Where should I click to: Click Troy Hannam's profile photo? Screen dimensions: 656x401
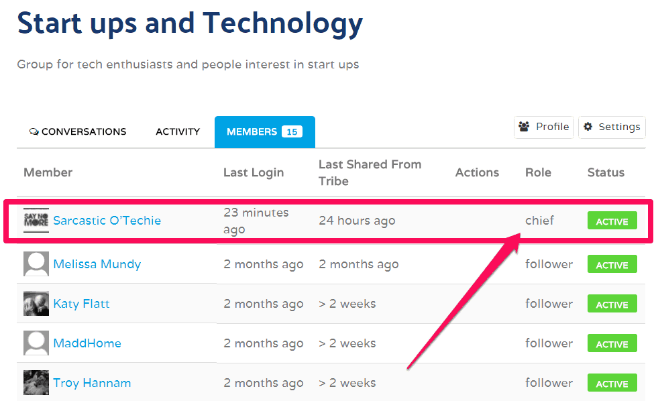tap(36, 383)
